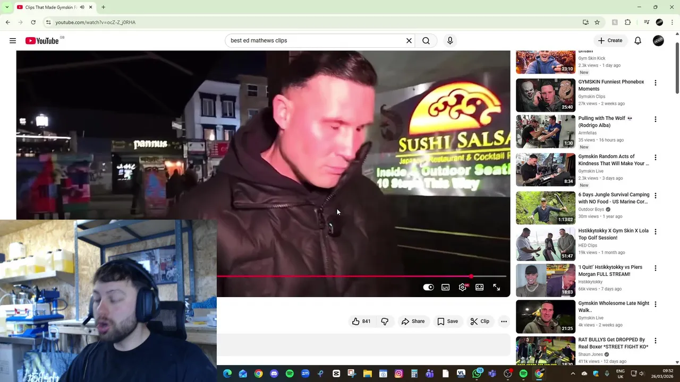Image resolution: width=680 pixels, height=382 pixels.
Task: Enter full screen on the video
Action: point(497,287)
